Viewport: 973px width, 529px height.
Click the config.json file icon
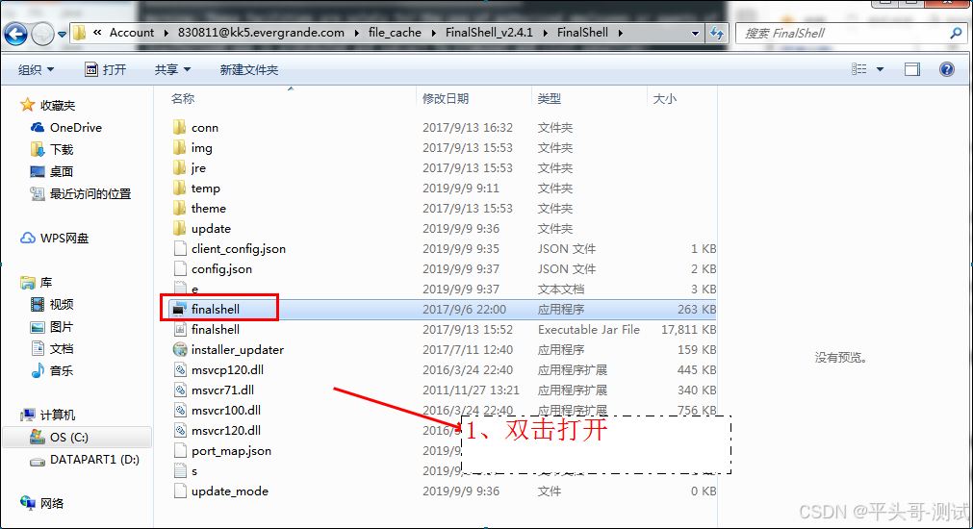pyautogui.click(x=180, y=268)
